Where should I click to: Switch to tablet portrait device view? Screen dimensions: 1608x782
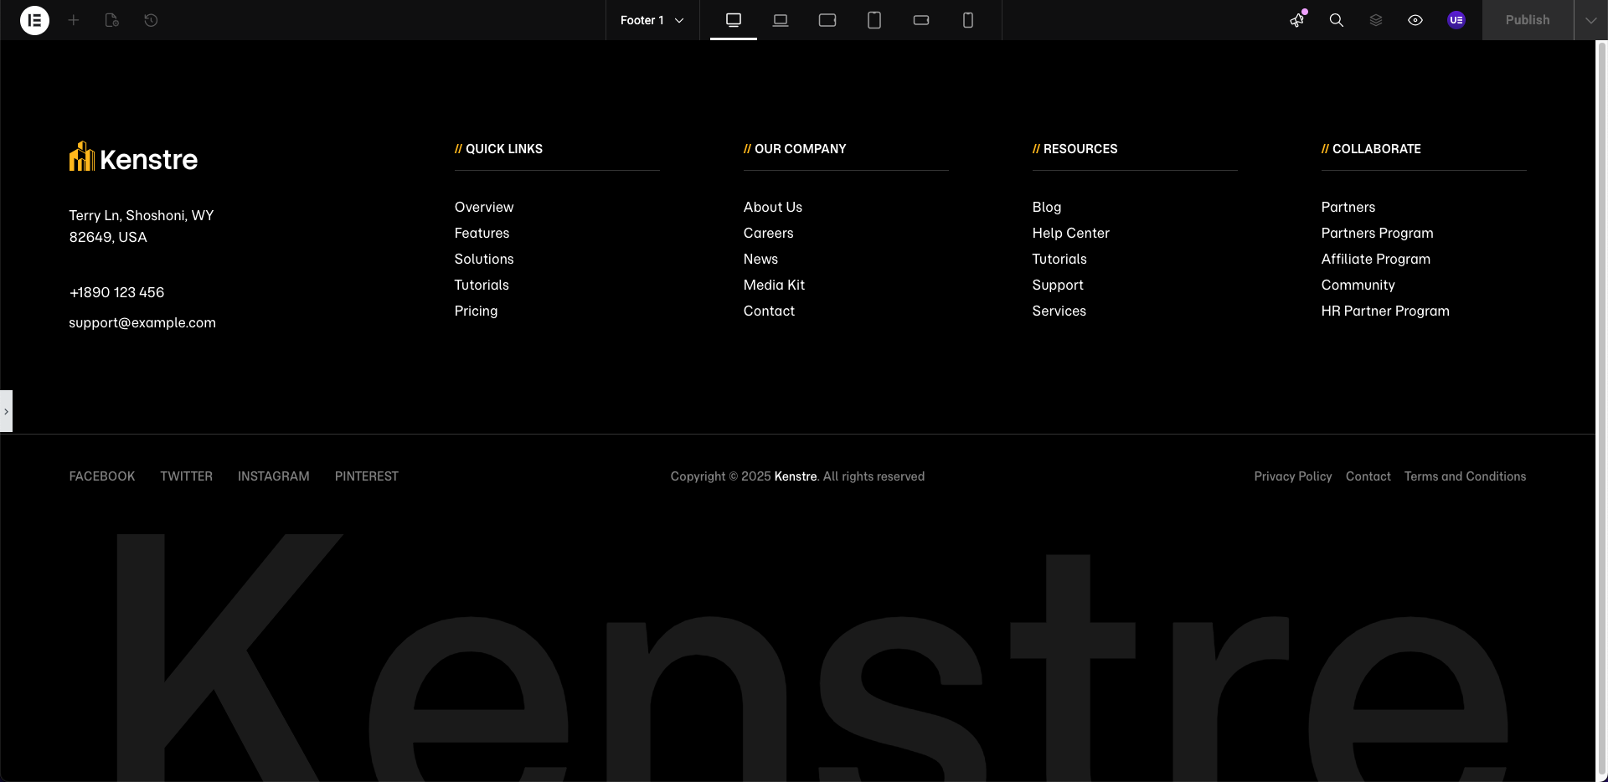pyautogui.click(x=874, y=20)
